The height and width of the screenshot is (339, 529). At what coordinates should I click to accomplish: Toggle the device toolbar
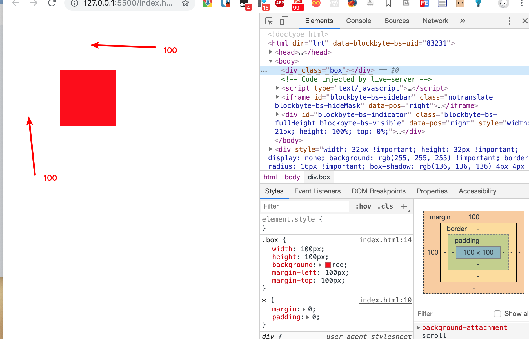pyautogui.click(x=284, y=21)
